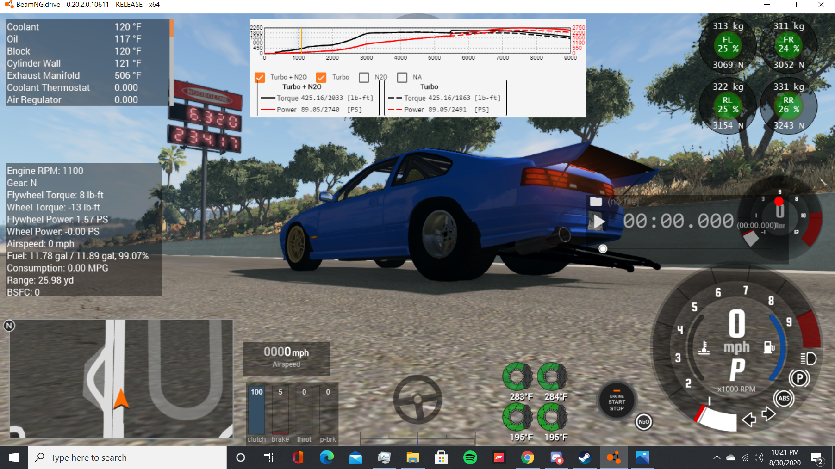Click the Cylinder Wall temperature row

point(87,63)
